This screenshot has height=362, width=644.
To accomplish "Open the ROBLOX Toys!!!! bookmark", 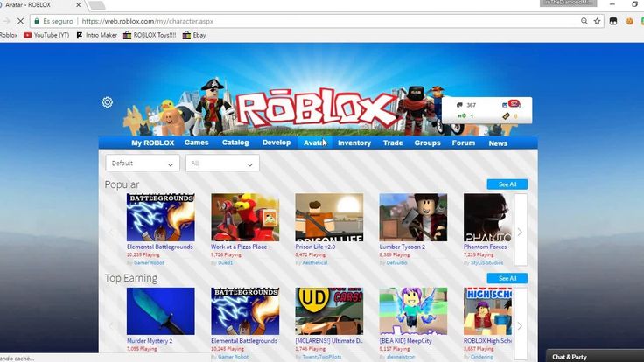I will coord(150,35).
